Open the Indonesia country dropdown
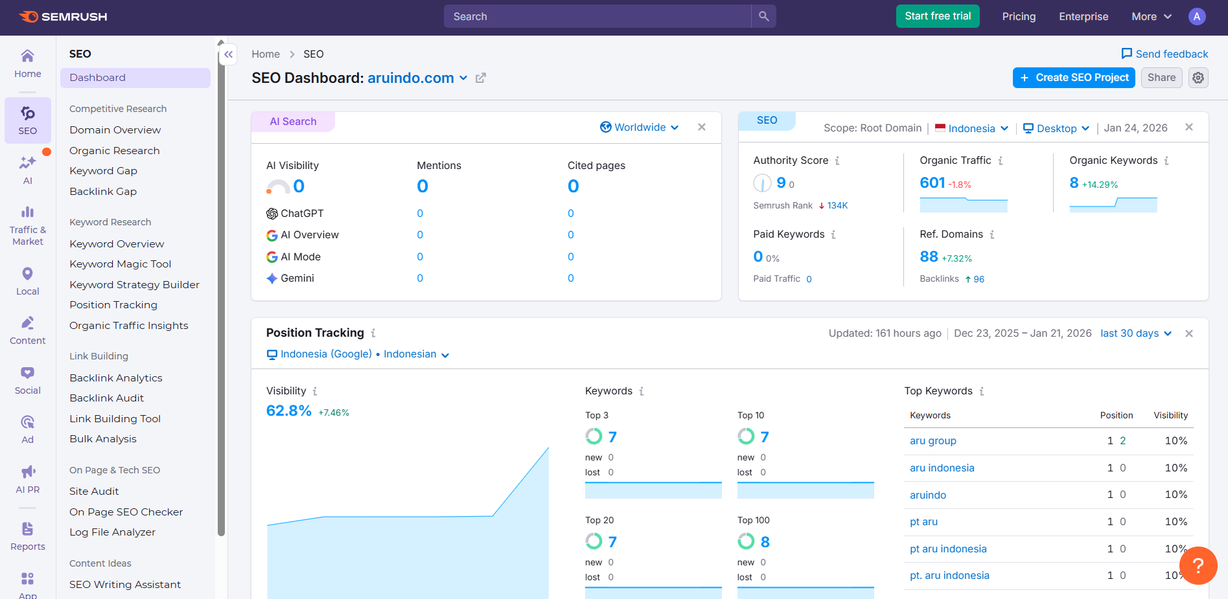The image size is (1228, 599). pyautogui.click(x=971, y=128)
